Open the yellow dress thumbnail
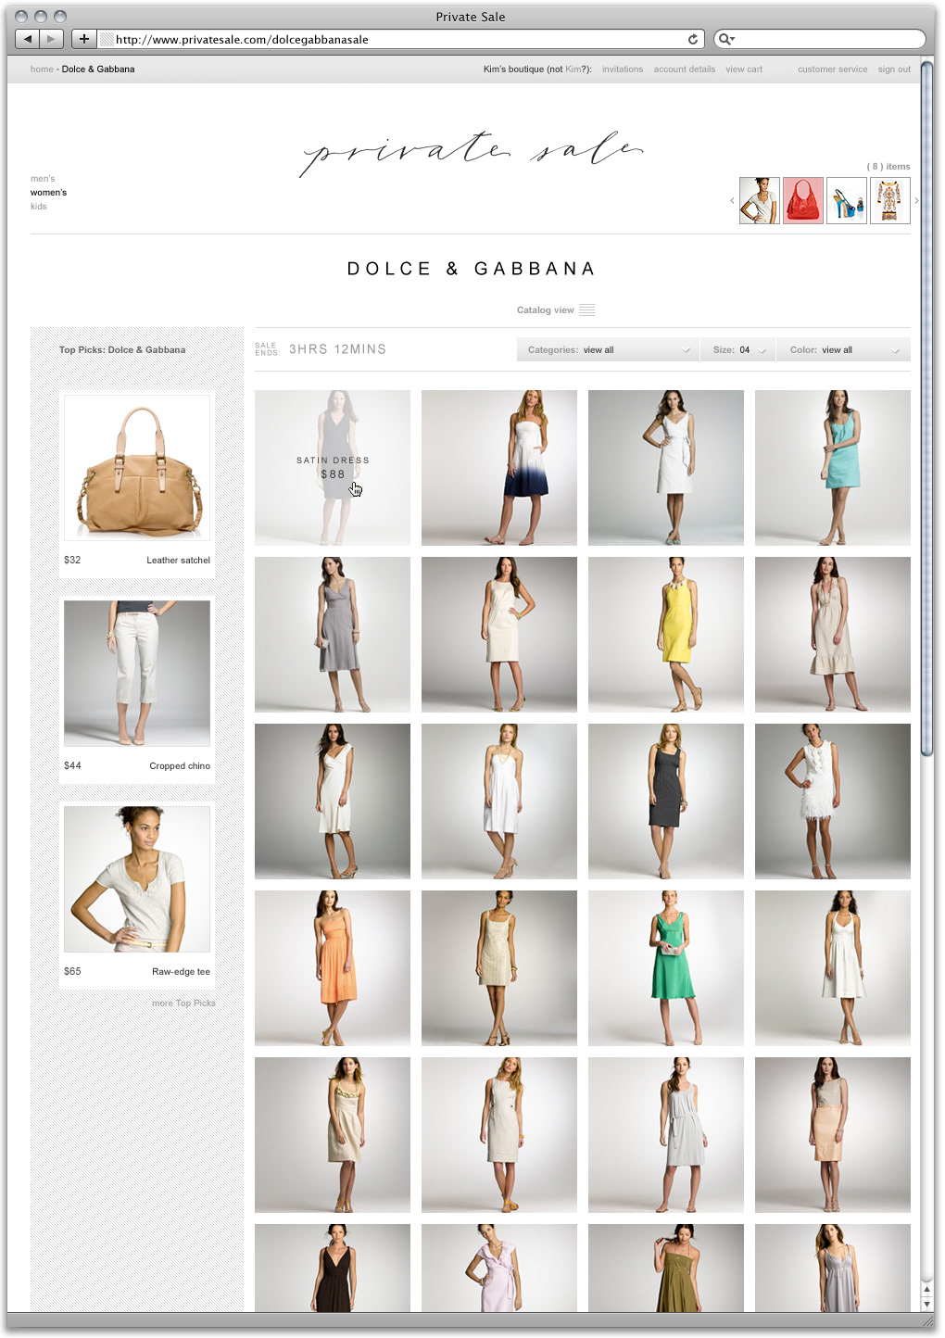Image resolution: width=945 pixels, height=1338 pixels. point(666,635)
